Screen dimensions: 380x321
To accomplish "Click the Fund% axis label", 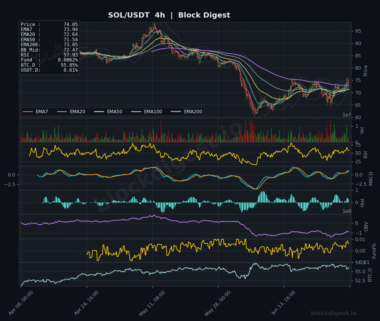I will click(x=374, y=251).
